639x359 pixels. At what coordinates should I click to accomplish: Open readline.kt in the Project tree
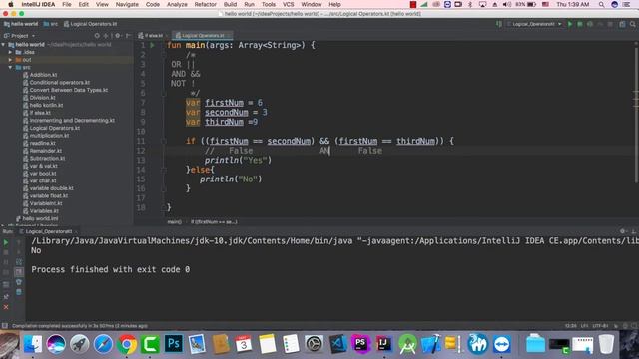coord(42,144)
